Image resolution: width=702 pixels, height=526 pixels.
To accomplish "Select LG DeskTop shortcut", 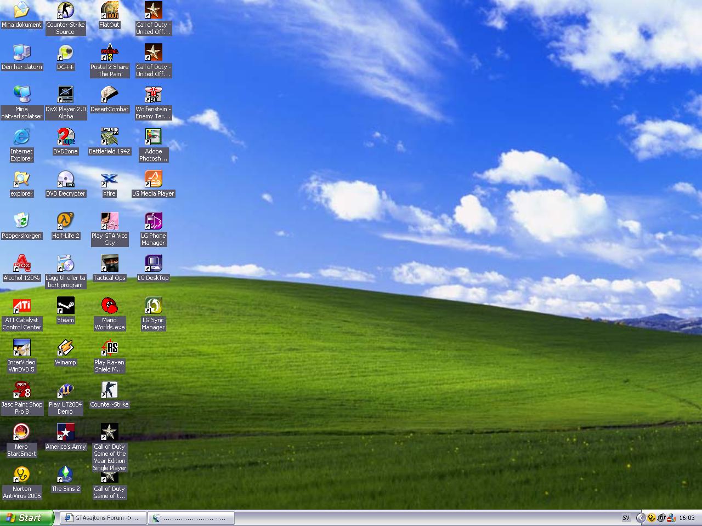I will tap(153, 263).
